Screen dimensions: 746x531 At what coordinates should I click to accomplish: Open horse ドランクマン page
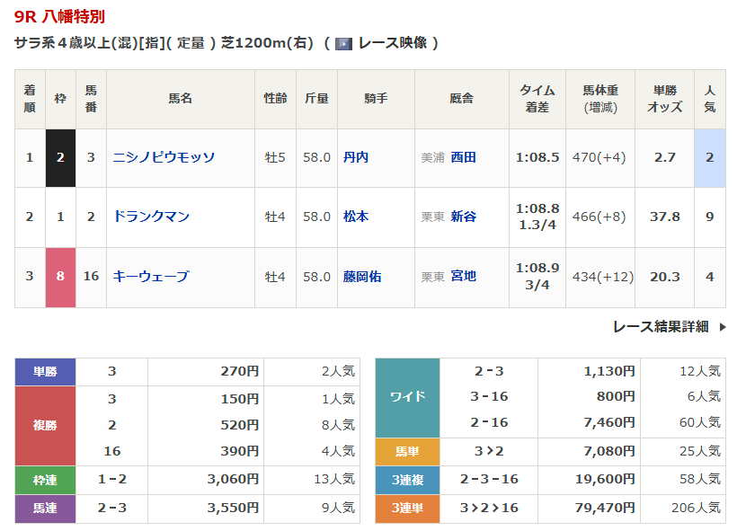[151, 217]
